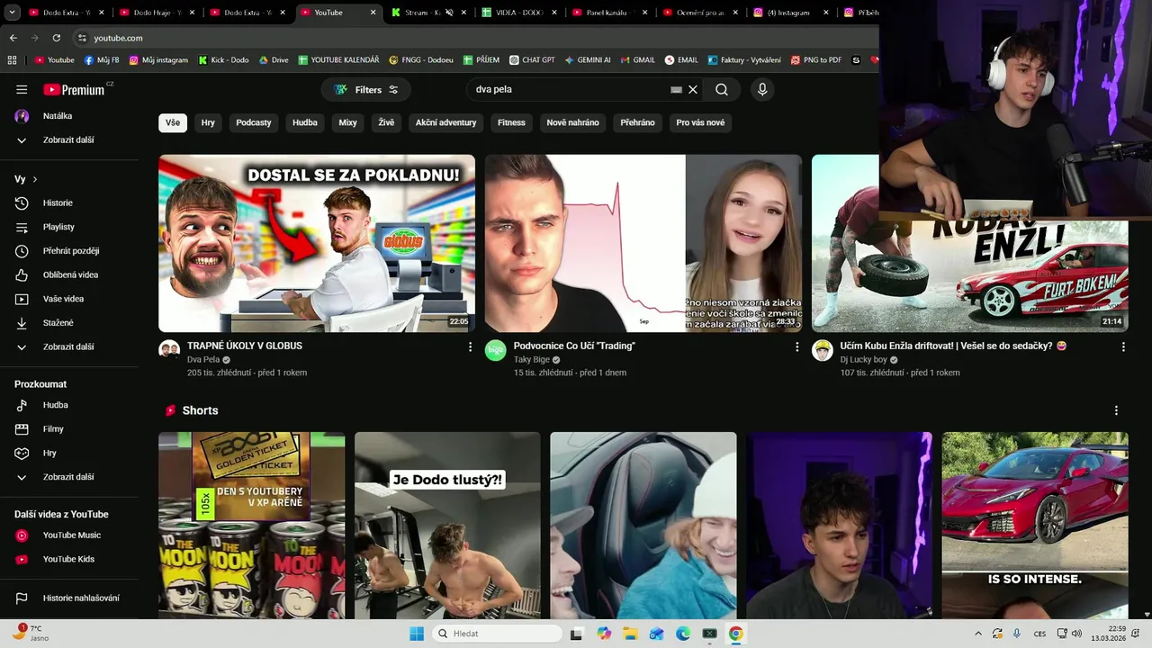Open File Explorer from the taskbar
Screen dimensions: 1152x648
[x=630, y=634]
